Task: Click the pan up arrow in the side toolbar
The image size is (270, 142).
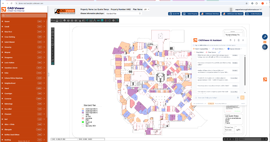Action: click(53, 48)
